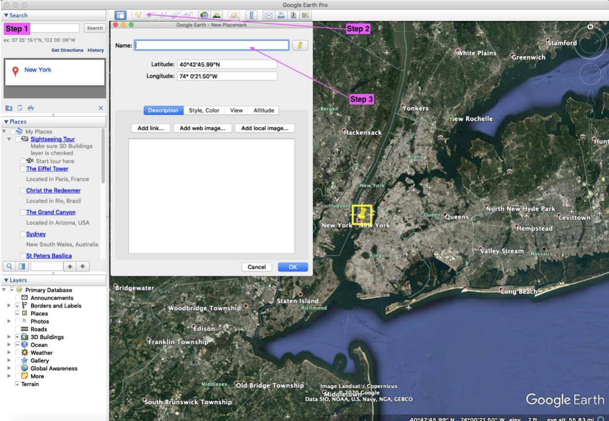Viewport: 609px width, 421px height.
Task: Click the Print toolbar icon
Action: click(281, 15)
